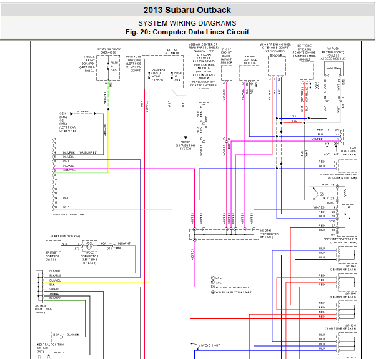Click "(OR BLU/RED)" text at data link pin 4
376x359 pixels.
tap(88, 152)
